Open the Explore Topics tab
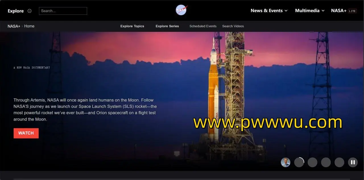The height and width of the screenshot is (180, 364). (132, 26)
